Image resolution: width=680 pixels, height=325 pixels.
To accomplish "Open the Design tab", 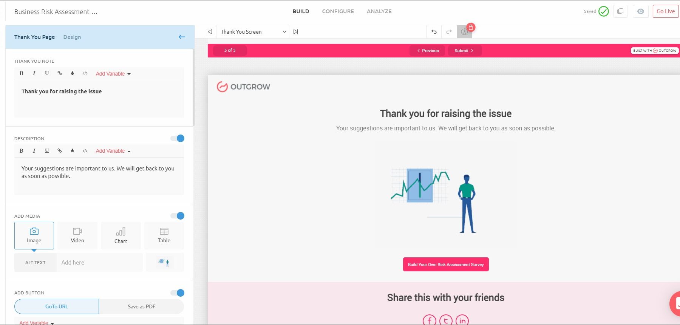I will tap(72, 37).
